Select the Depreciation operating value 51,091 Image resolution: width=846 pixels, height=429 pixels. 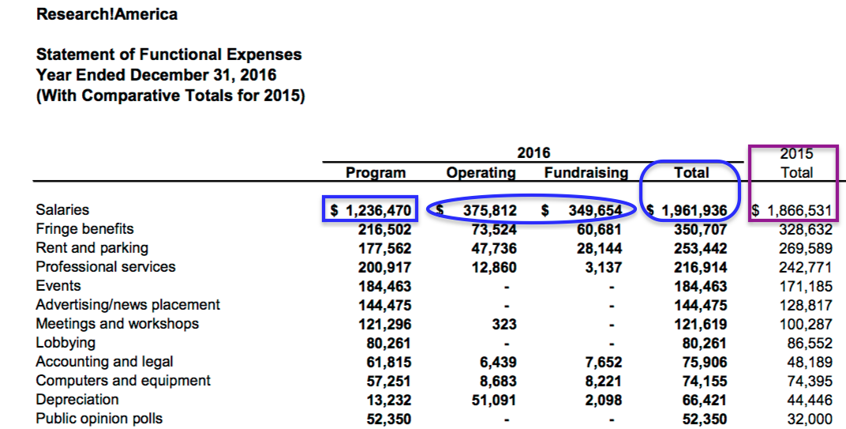[493, 400]
